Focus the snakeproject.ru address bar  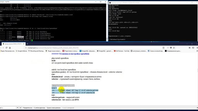tap(93, 48)
